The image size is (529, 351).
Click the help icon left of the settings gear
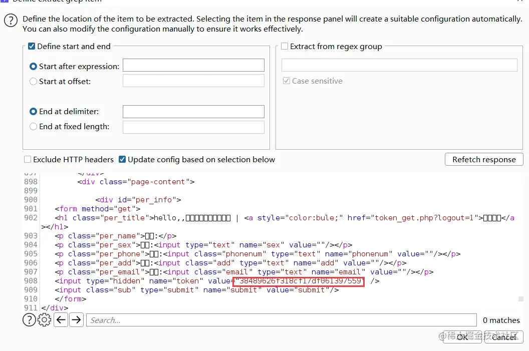29,320
